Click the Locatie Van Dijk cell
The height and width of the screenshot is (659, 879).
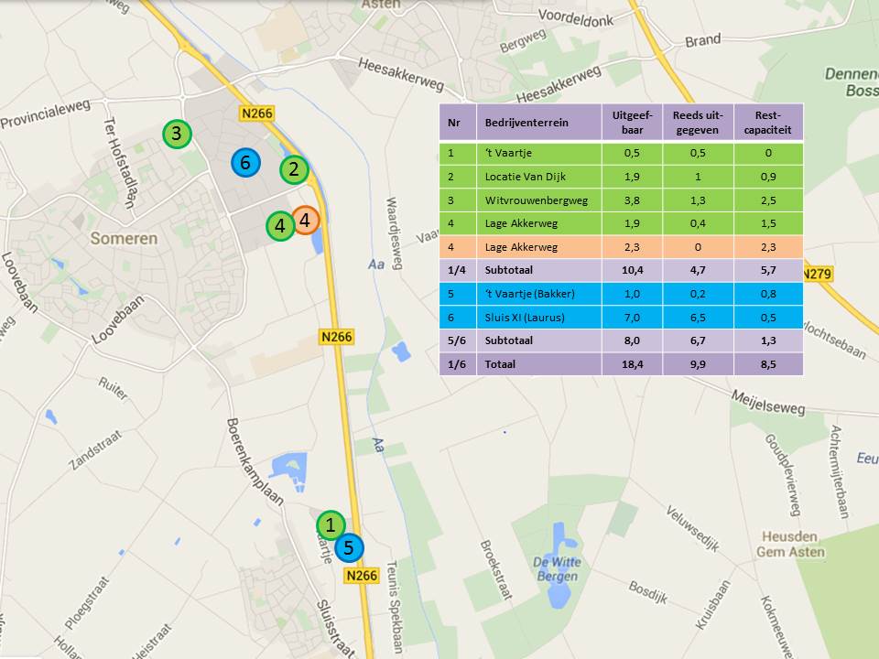(x=525, y=177)
